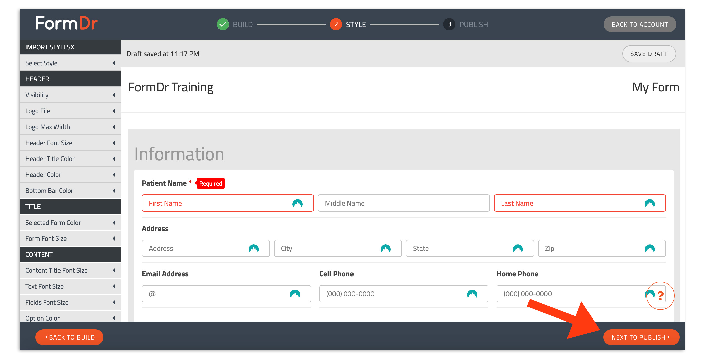705x359 pixels.
Task: Expand the Logo Max Width setting
Action: coord(70,127)
